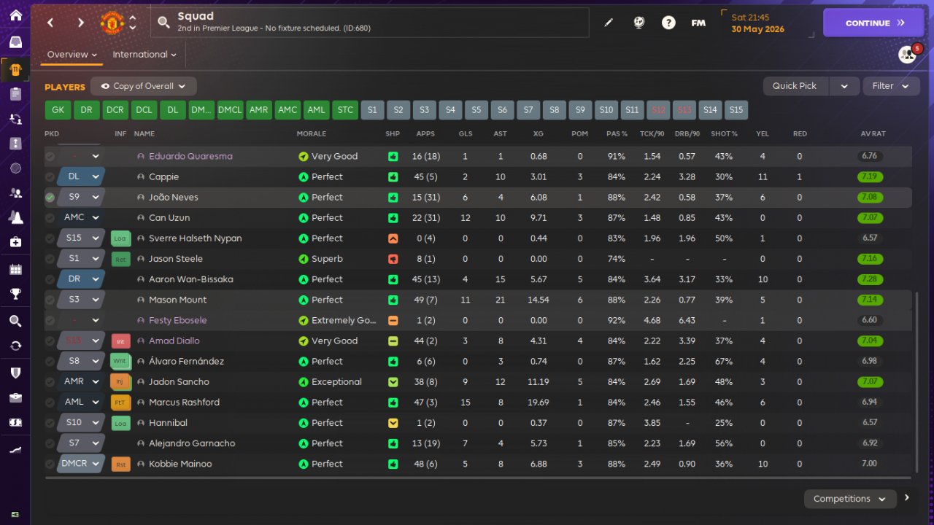Toggle selection tick for Jason Steele
Screen dimensions: 934x525
pos(50,259)
